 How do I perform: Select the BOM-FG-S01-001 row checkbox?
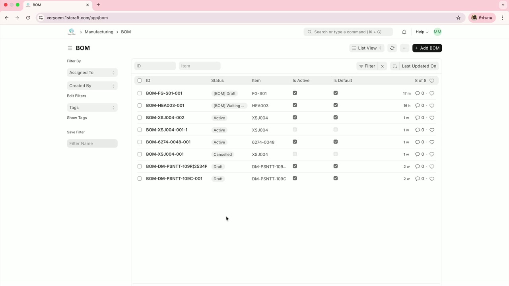click(x=140, y=93)
